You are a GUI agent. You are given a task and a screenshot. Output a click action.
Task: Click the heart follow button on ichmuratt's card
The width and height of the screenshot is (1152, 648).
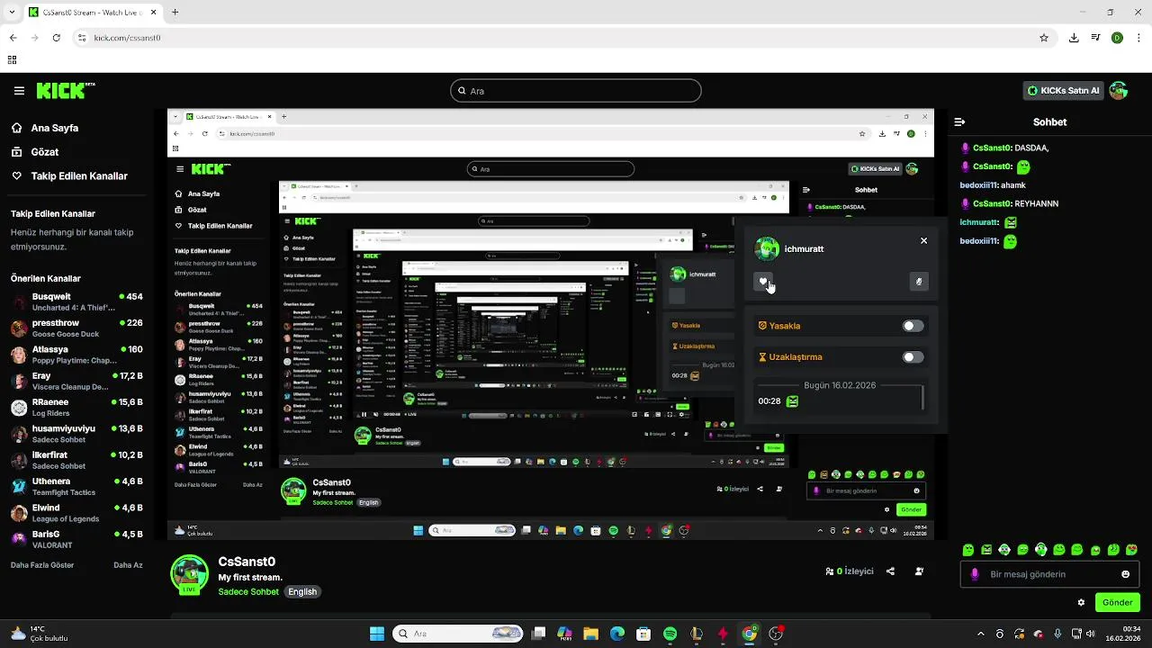click(762, 282)
